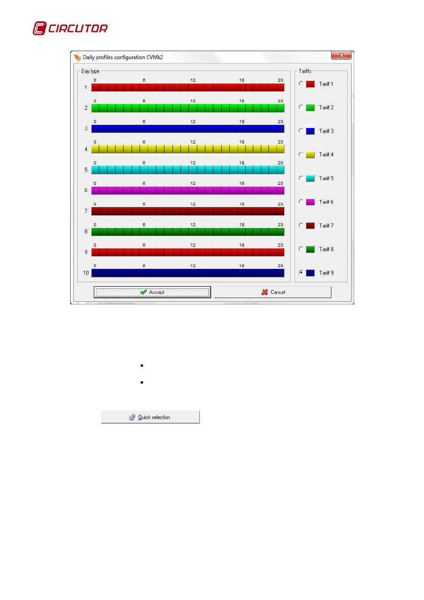Click the yellow Tariff 4 color swatch
Image resolution: width=424 pixels, height=600 pixels.
(310, 155)
